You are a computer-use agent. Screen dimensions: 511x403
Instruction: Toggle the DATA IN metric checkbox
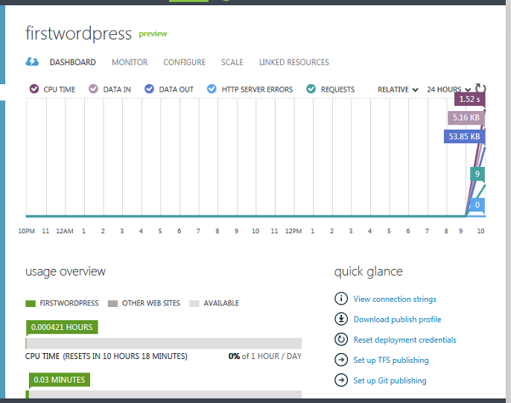pos(93,89)
